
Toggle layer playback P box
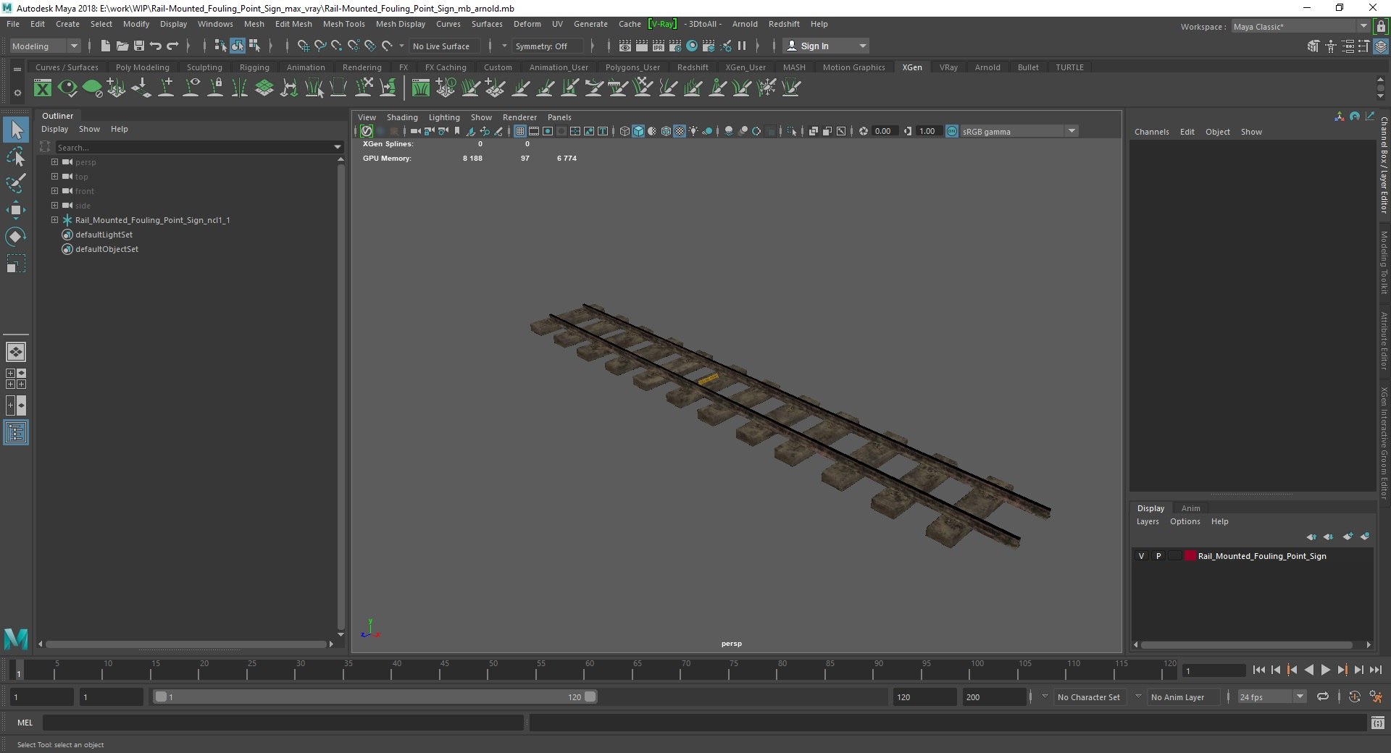[1158, 556]
